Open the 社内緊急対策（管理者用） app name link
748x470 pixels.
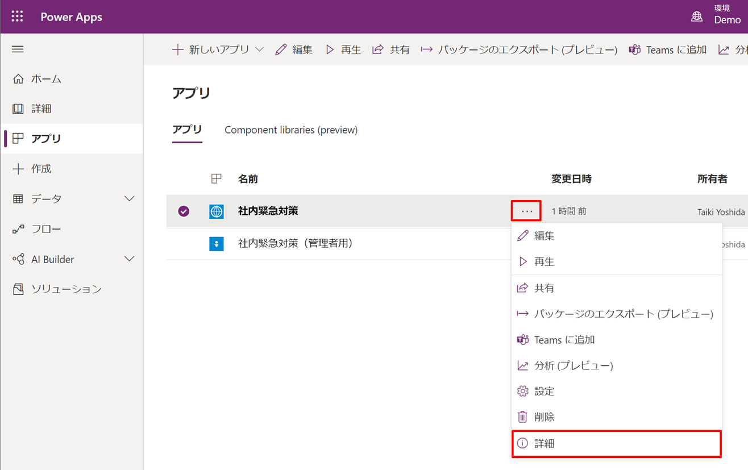coord(298,243)
